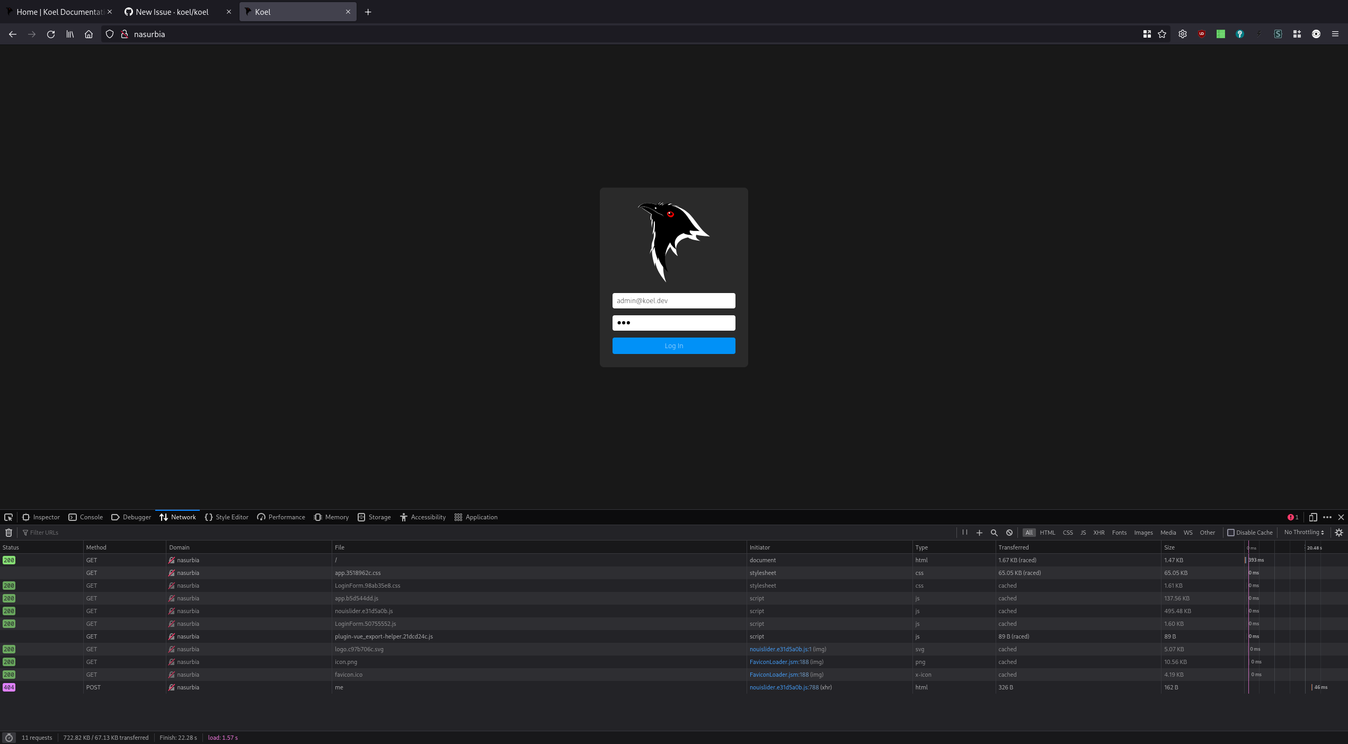Toggle responsive design mode icon
This screenshot has height=744, width=1348.
[x=1313, y=517]
